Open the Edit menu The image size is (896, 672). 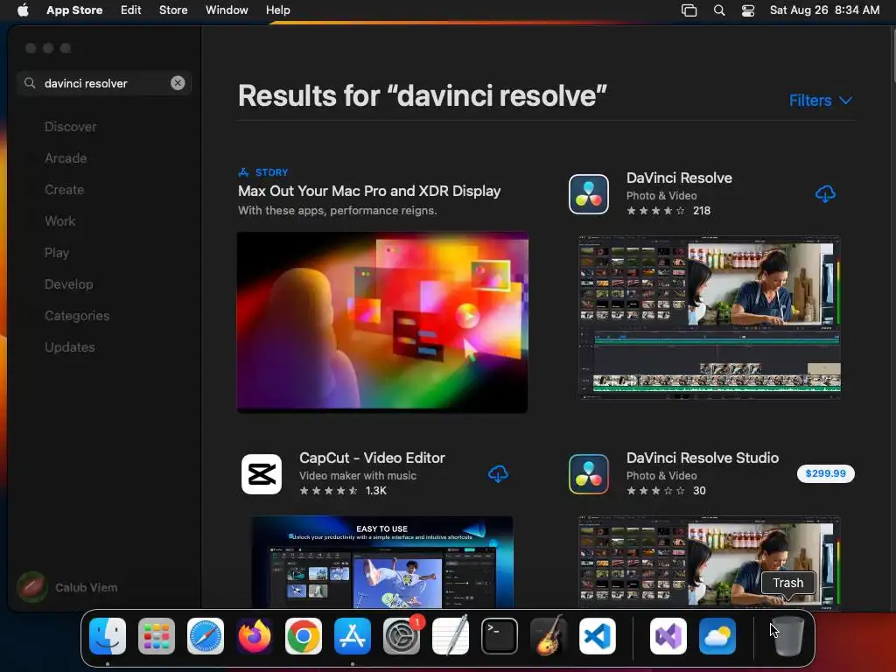point(131,10)
